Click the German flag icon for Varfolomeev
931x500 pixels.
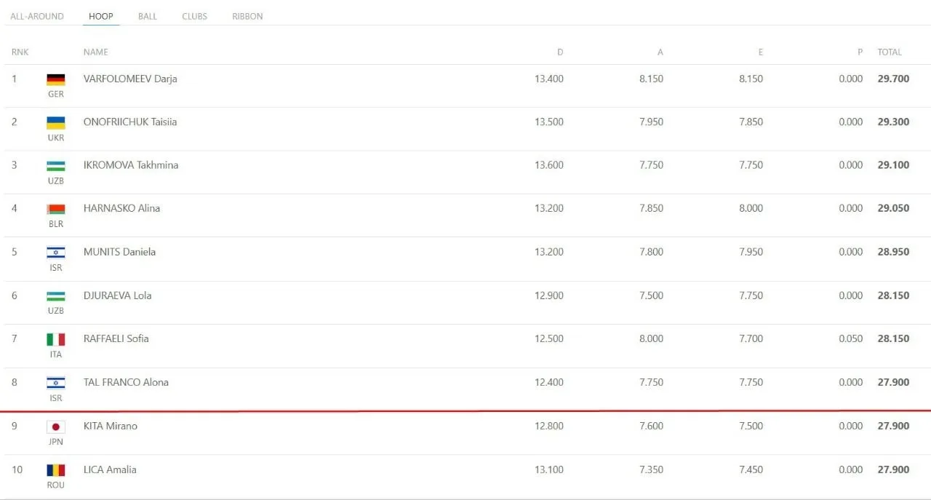coord(56,80)
